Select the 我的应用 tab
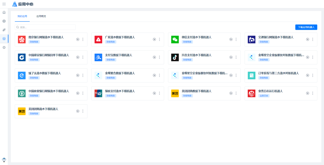 [22, 16]
